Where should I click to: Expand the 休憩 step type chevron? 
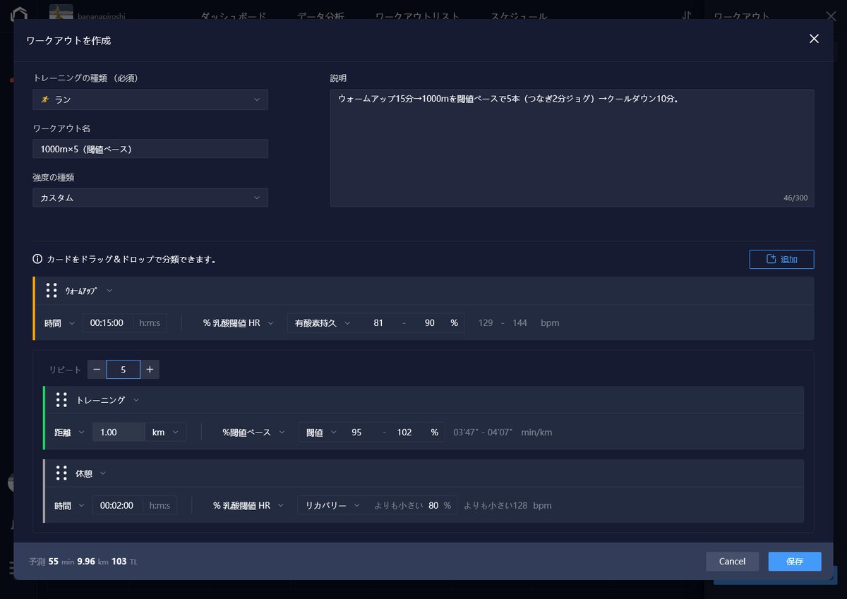[103, 473]
